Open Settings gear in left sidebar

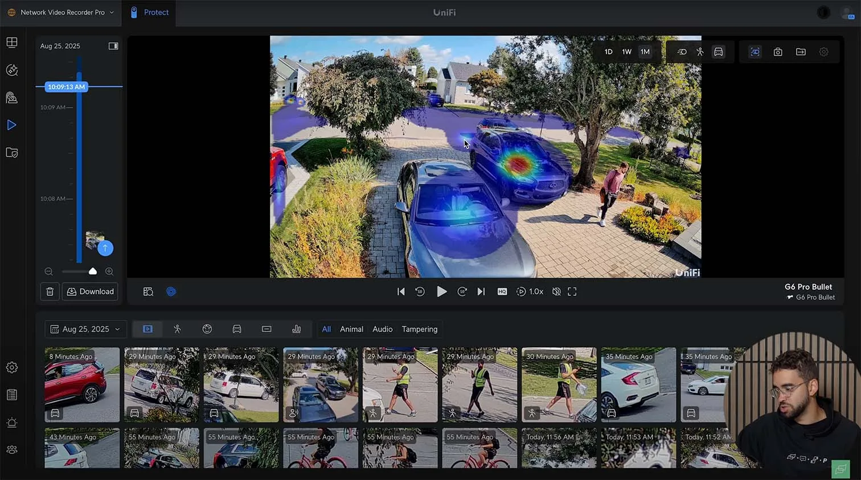tap(12, 367)
